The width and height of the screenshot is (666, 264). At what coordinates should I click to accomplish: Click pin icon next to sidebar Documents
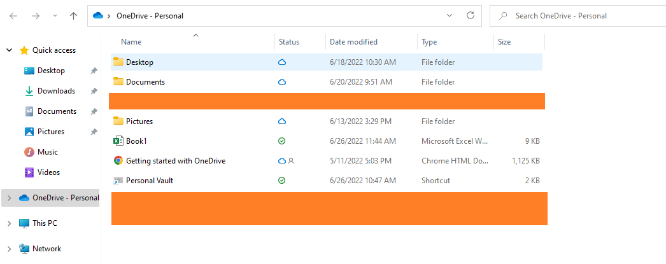pos(94,111)
